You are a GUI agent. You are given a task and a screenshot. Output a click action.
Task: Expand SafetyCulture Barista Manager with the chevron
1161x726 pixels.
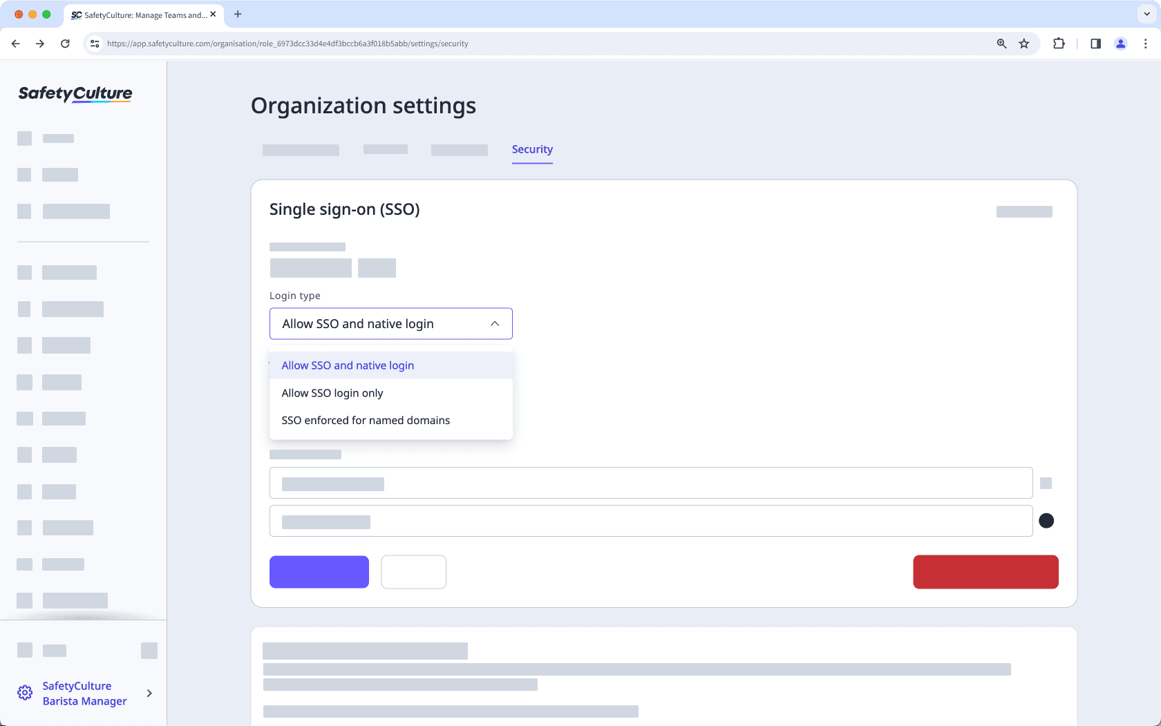click(149, 693)
